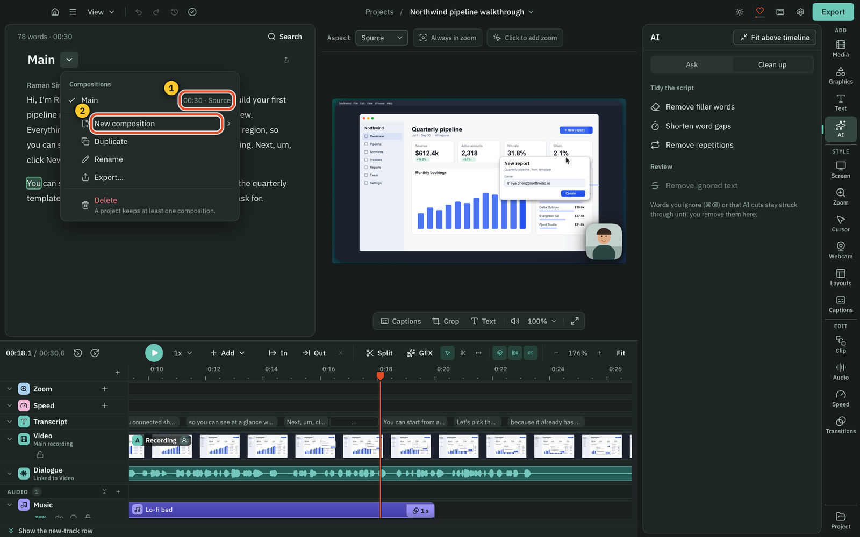
Task: Open the Graphics panel
Action: click(841, 76)
